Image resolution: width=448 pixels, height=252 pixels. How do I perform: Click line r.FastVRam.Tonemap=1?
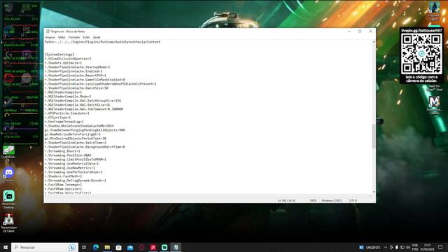tap(63, 185)
